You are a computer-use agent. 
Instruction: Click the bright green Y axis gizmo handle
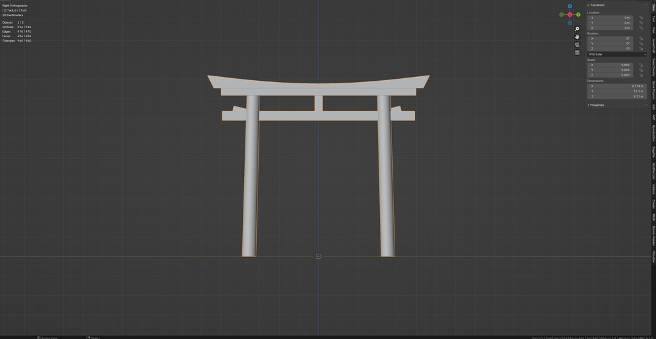[578, 15]
